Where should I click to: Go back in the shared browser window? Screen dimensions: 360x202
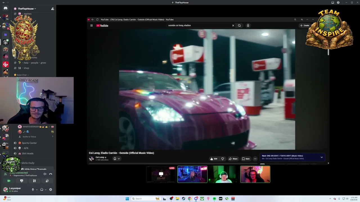click(x=93, y=20)
